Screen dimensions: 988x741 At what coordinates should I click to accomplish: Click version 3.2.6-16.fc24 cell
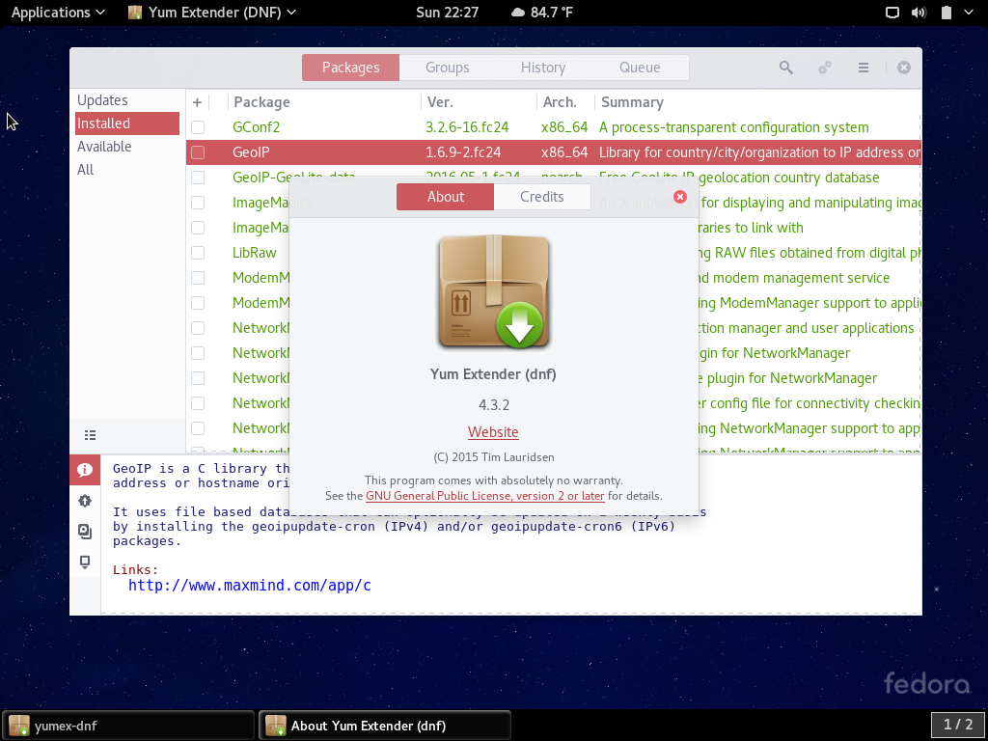pos(467,127)
